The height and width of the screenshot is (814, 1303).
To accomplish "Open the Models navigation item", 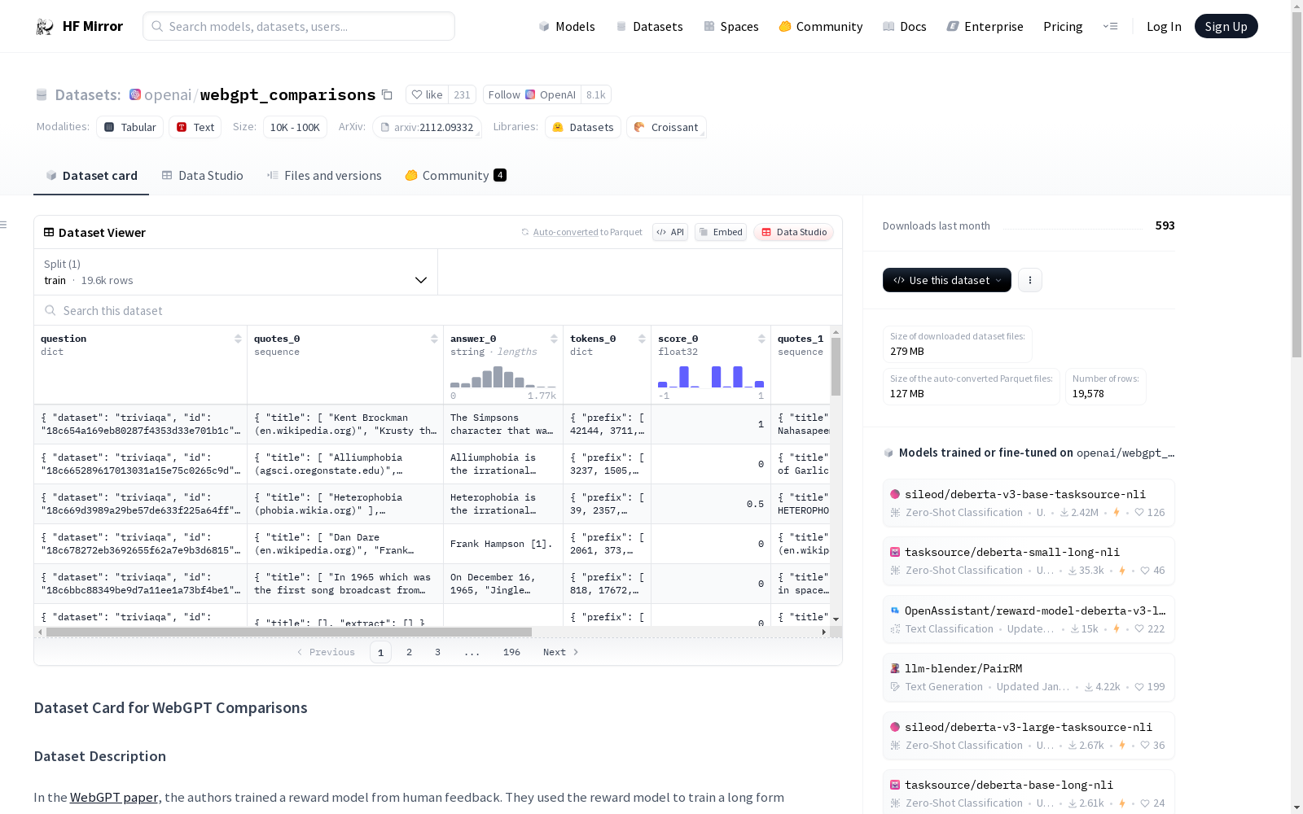I will (567, 27).
